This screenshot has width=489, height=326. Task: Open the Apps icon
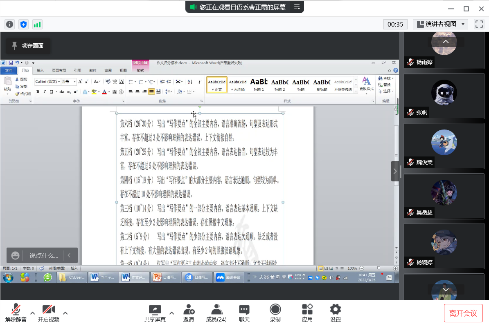point(307,310)
